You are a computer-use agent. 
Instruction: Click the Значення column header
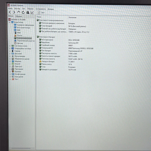[72, 17]
